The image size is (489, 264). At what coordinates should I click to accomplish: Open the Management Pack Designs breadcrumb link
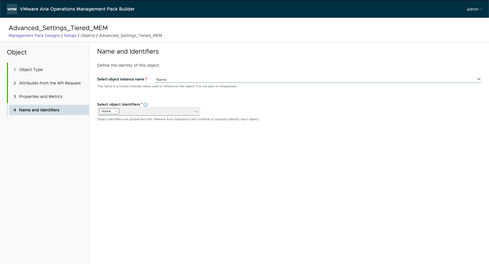pyautogui.click(x=34, y=36)
